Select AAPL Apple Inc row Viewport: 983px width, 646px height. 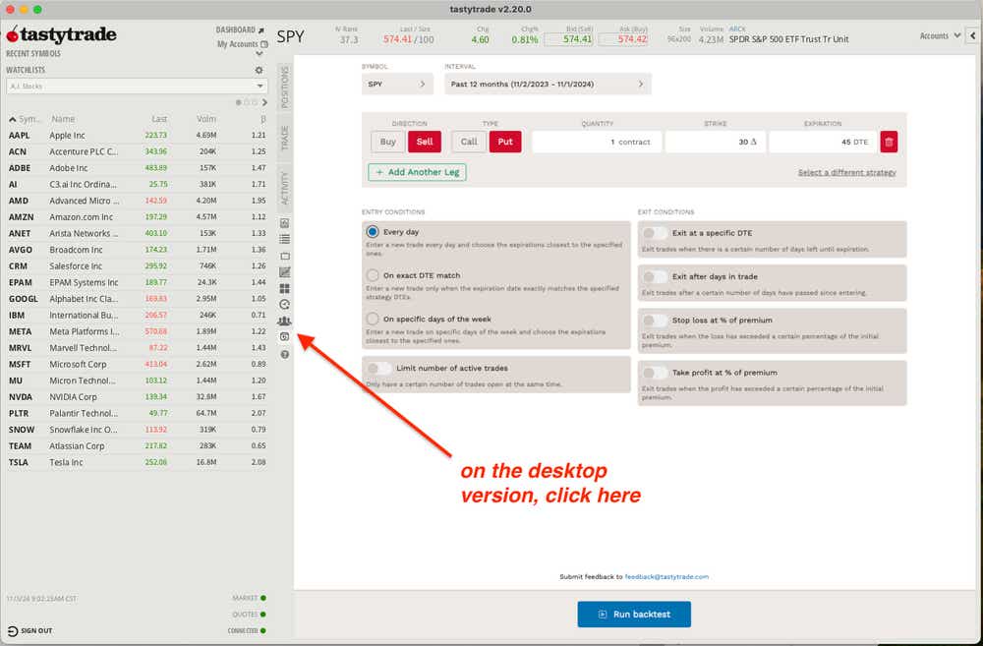tap(137, 136)
